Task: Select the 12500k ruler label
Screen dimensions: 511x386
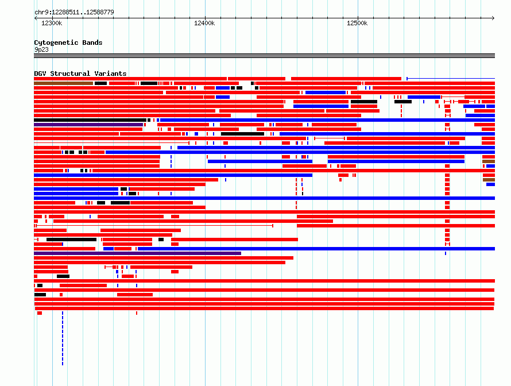Action: coord(357,23)
